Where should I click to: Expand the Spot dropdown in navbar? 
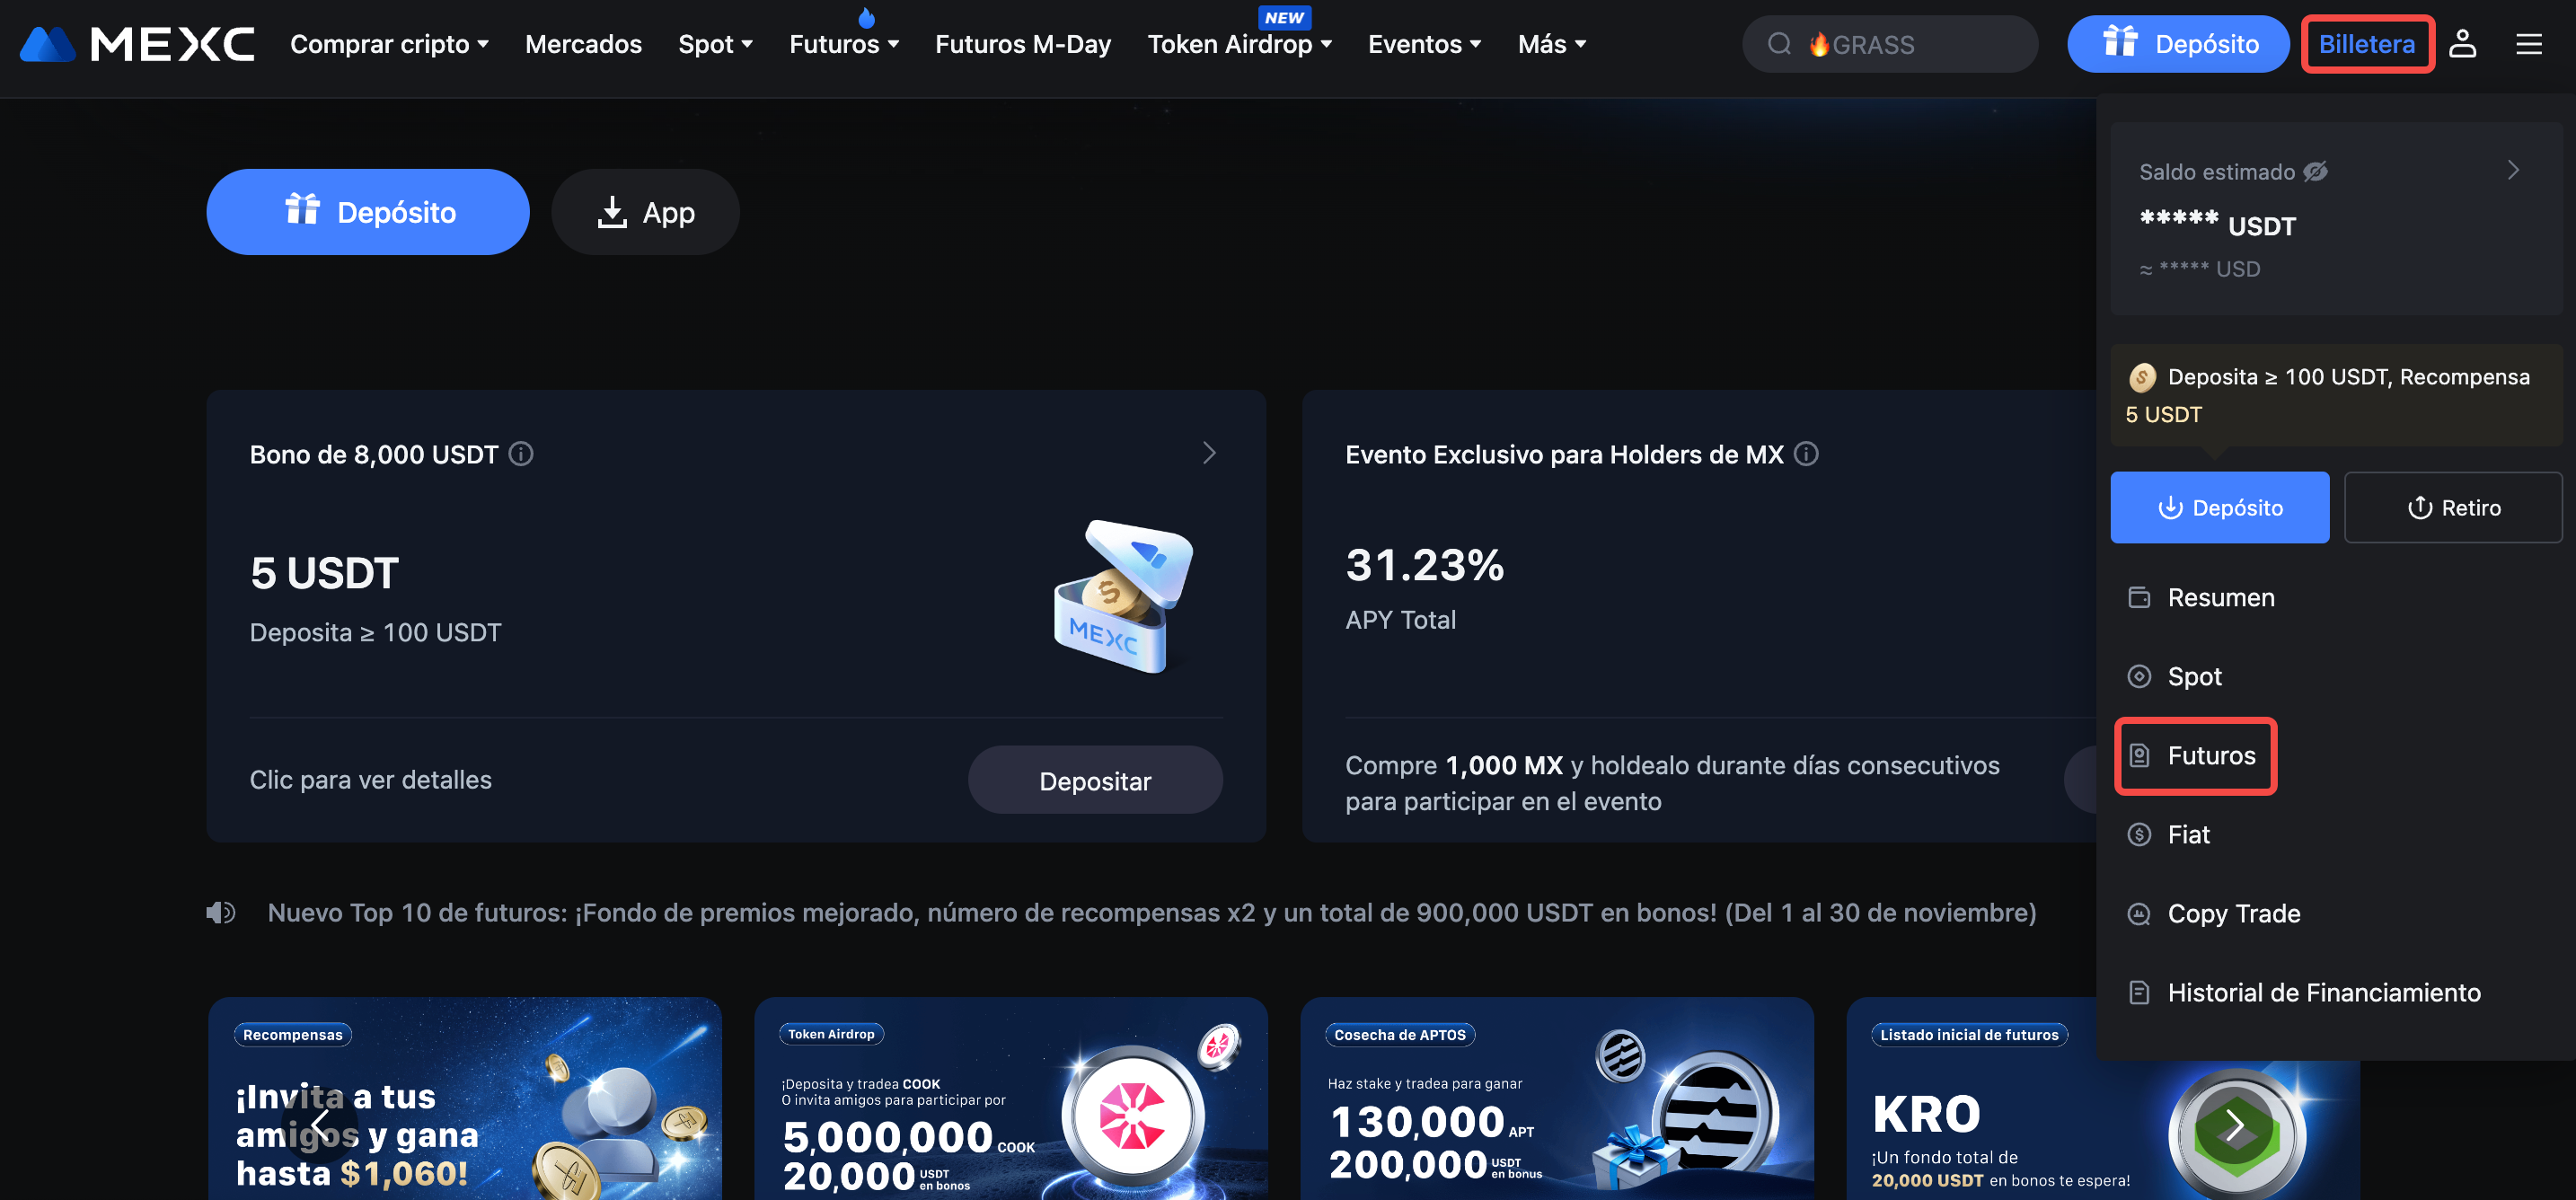click(x=715, y=44)
